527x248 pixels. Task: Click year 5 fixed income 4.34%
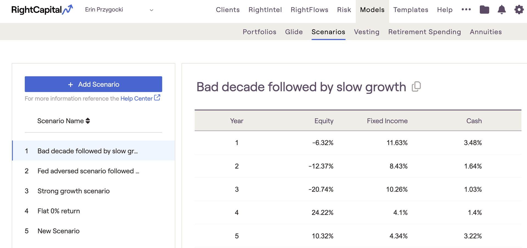pyautogui.click(x=399, y=236)
